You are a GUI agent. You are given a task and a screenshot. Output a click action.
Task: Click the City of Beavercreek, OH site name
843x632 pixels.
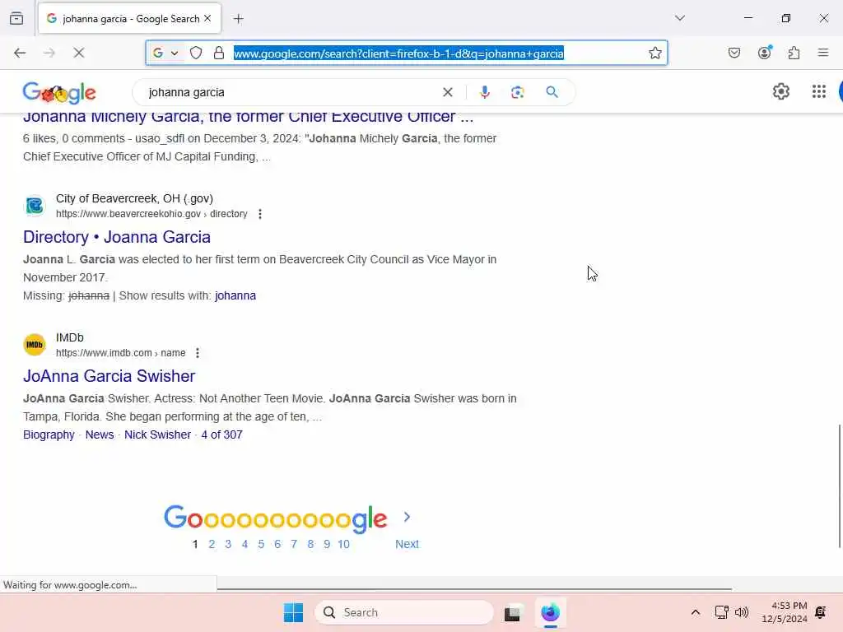click(134, 199)
